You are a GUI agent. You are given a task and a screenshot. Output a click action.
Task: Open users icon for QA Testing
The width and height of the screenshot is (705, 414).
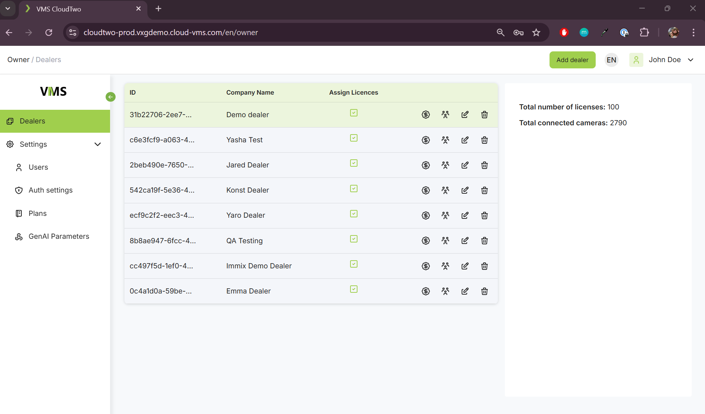click(x=445, y=241)
